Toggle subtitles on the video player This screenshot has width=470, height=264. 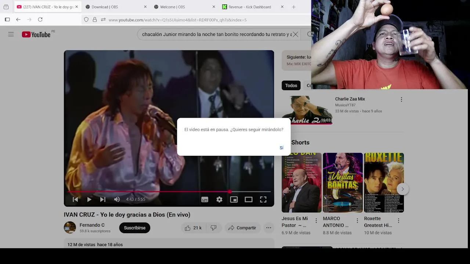205,199
